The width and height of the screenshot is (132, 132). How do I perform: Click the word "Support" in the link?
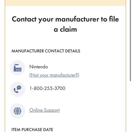point(52,110)
